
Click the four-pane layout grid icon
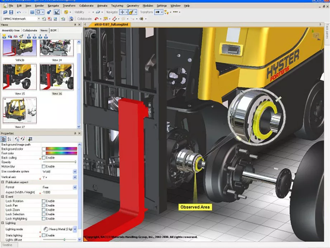coord(32,12)
